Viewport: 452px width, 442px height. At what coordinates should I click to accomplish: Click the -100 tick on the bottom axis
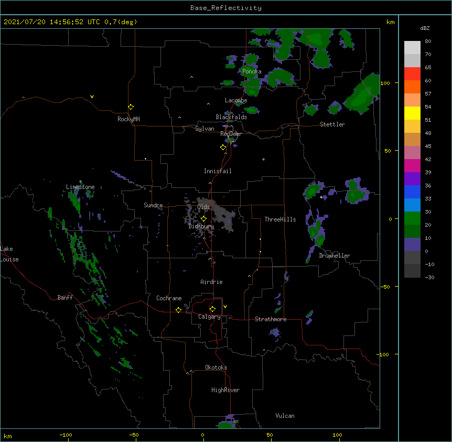click(x=66, y=435)
